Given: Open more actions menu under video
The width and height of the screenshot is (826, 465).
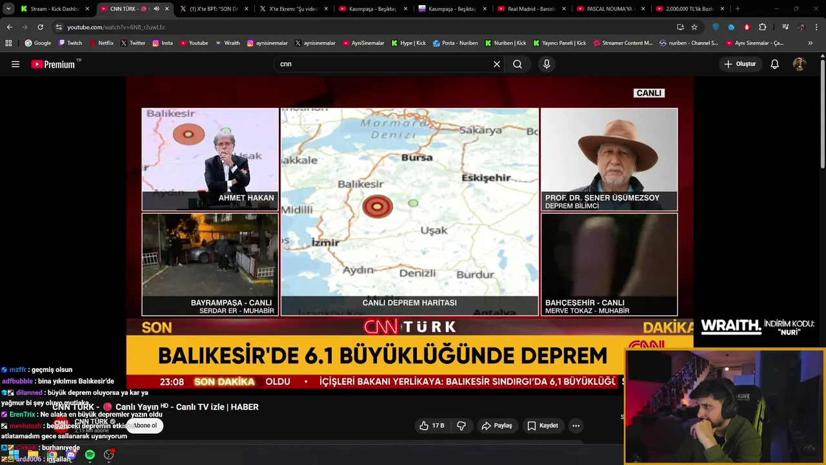Looking at the screenshot, I should [576, 426].
